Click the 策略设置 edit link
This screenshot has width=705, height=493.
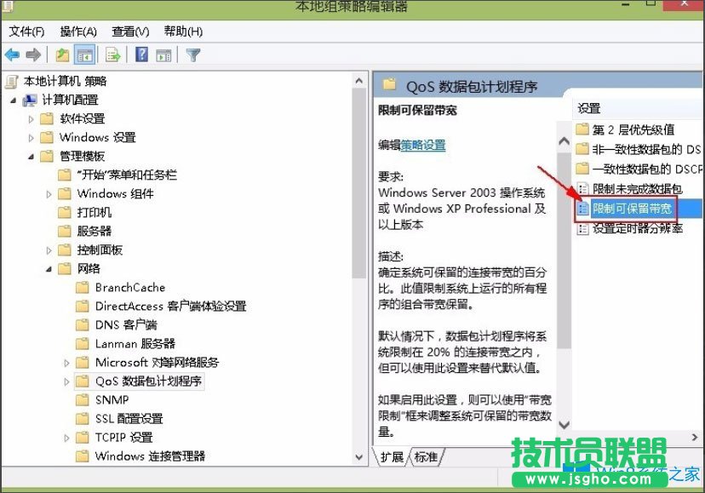tap(424, 146)
